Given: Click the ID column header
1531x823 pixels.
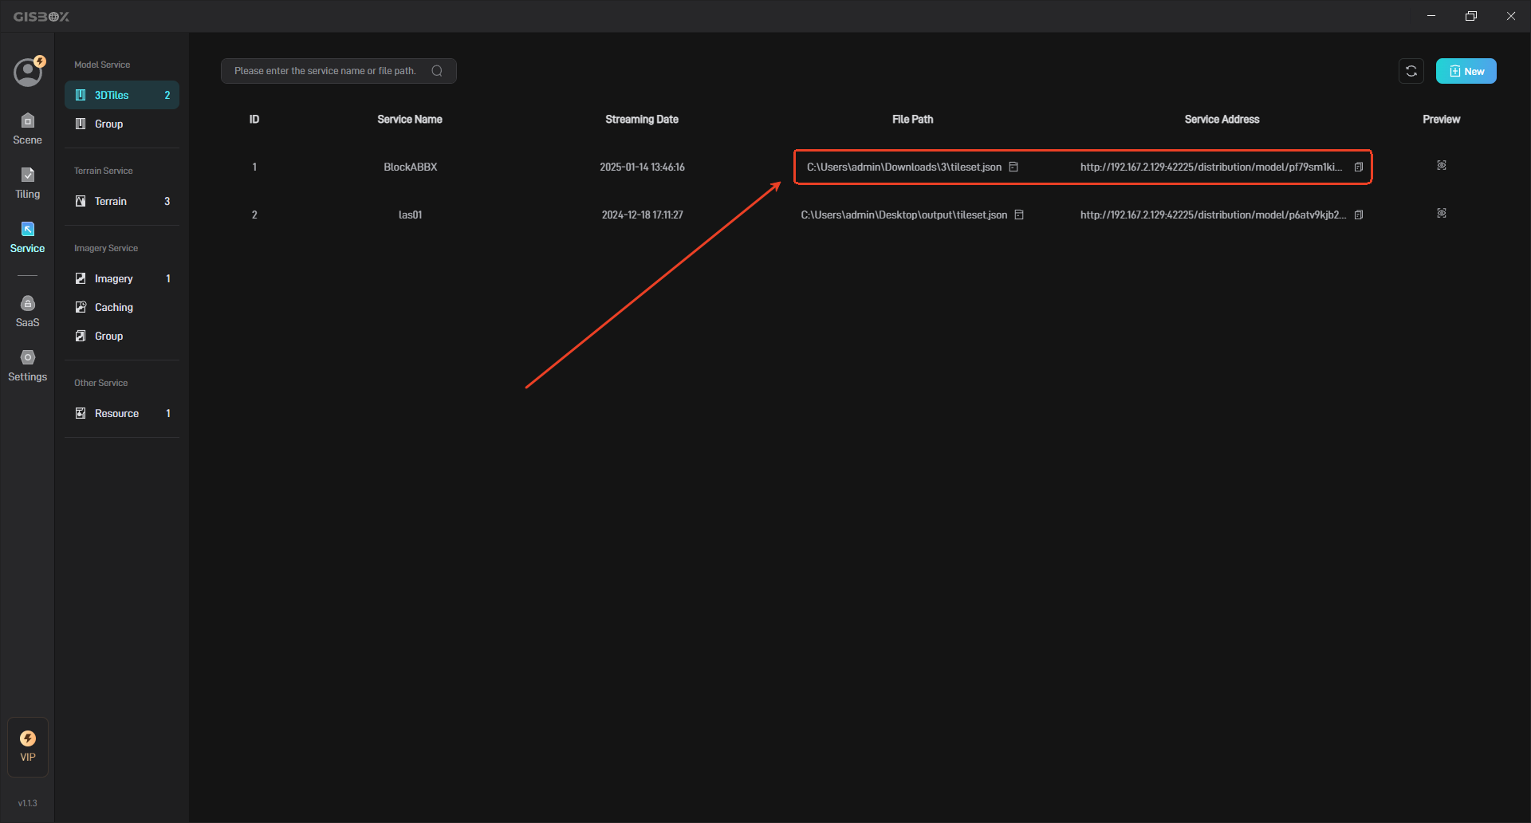Looking at the screenshot, I should pyautogui.click(x=254, y=119).
